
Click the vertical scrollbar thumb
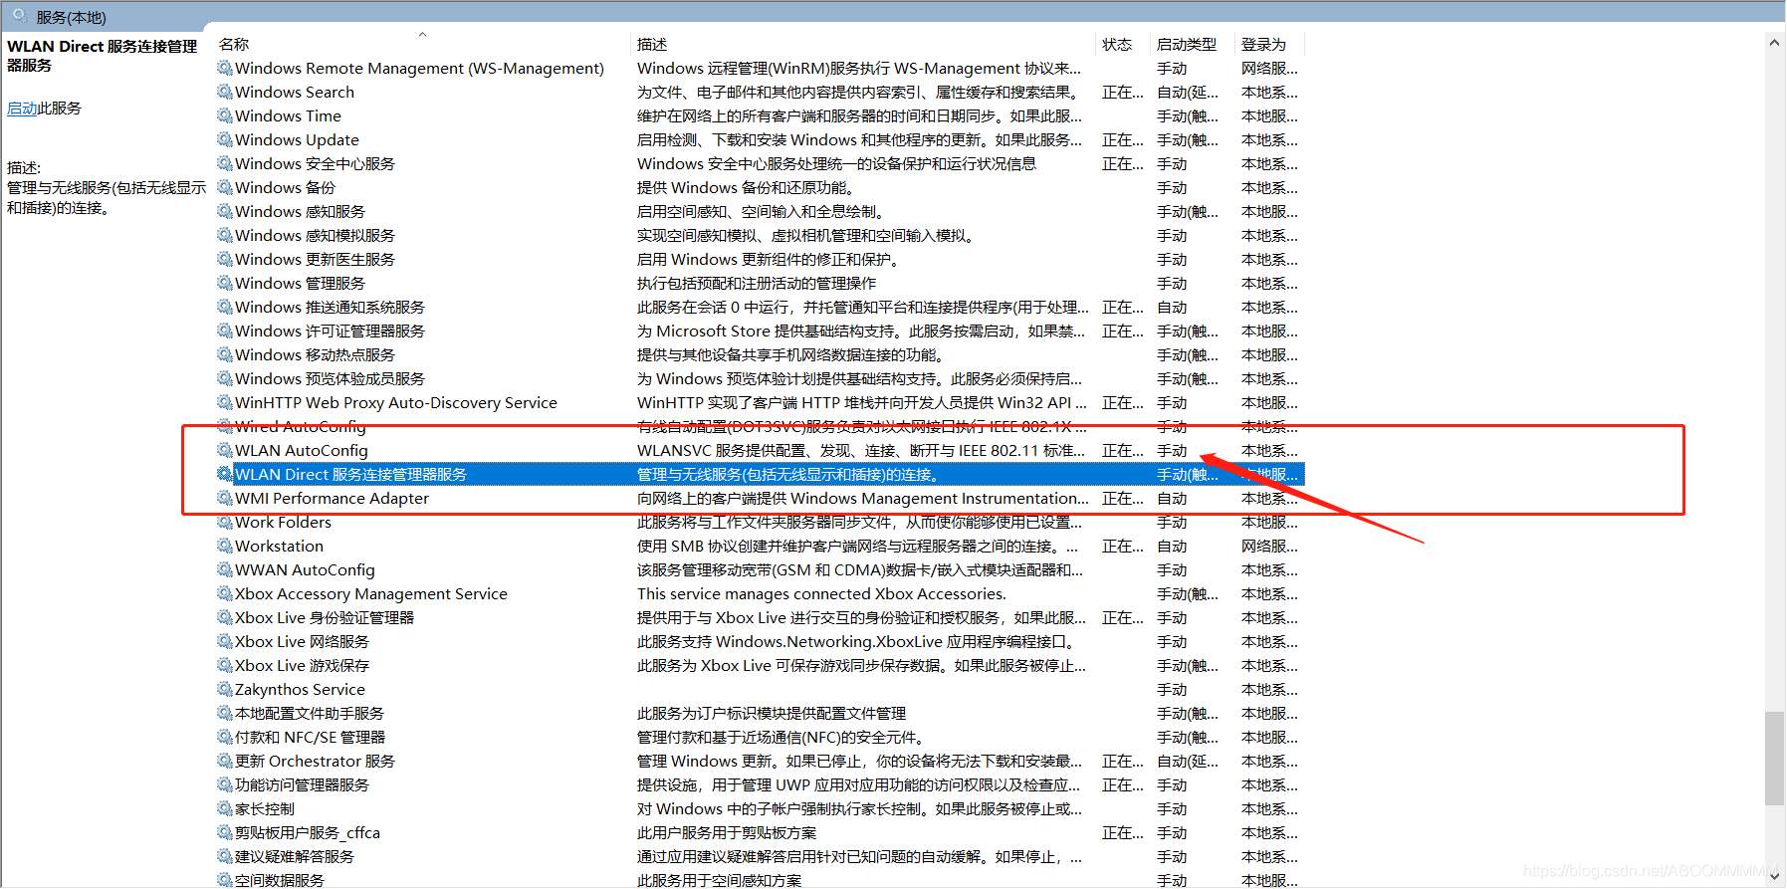pyautogui.click(x=1774, y=759)
